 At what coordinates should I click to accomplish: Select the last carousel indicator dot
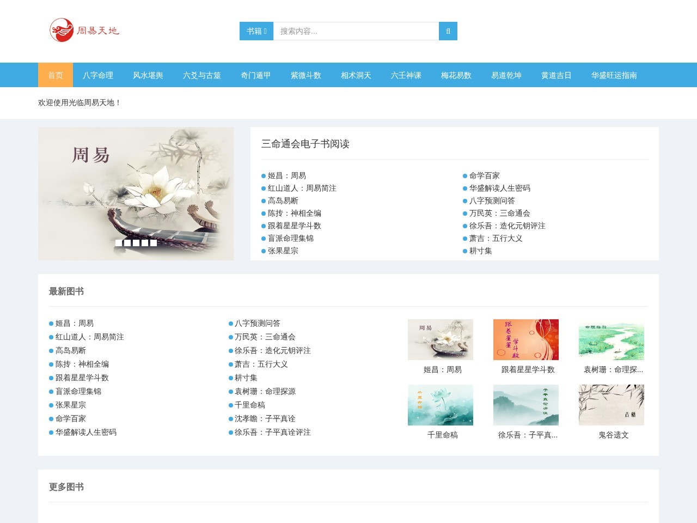(154, 243)
